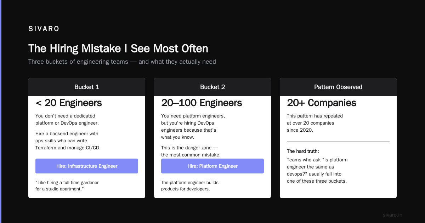Screen dimensions: 425x223
Task: Click the < 20 Engineers heading
Action: click(69, 103)
